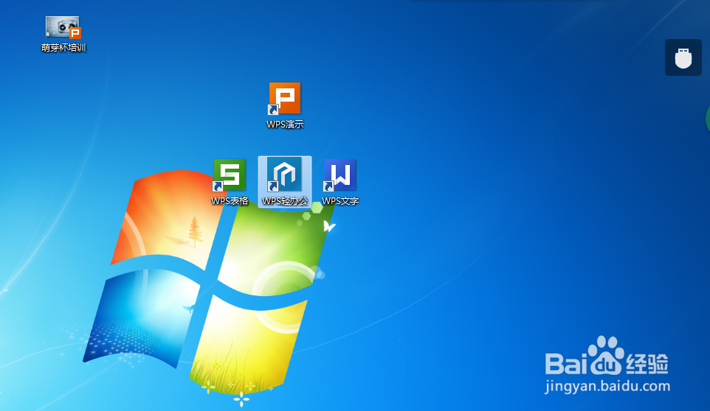710x411 pixels.
Task: Click the WPS表格 label text
Action: (x=230, y=201)
